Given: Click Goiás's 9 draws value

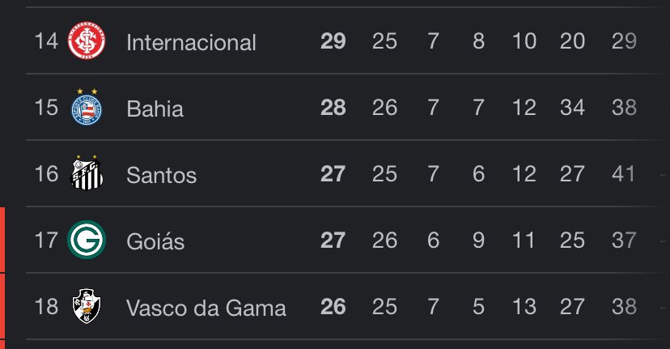Looking at the screenshot, I should point(478,240).
